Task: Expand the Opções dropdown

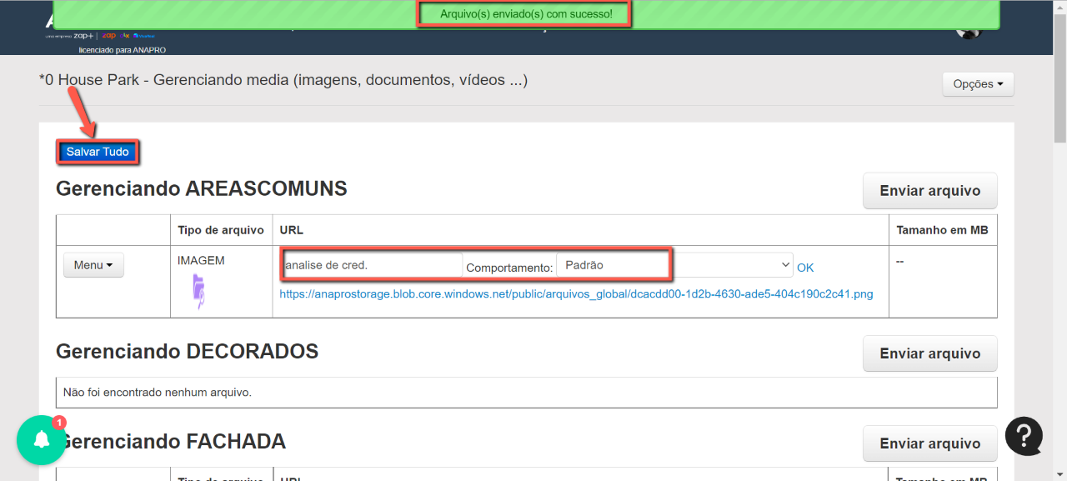Action: [x=978, y=84]
